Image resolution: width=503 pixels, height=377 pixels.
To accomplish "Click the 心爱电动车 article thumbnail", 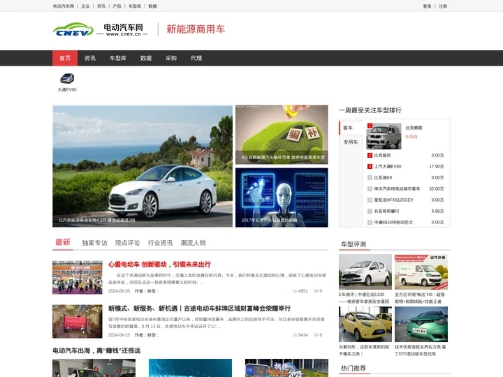I will coord(78,277).
